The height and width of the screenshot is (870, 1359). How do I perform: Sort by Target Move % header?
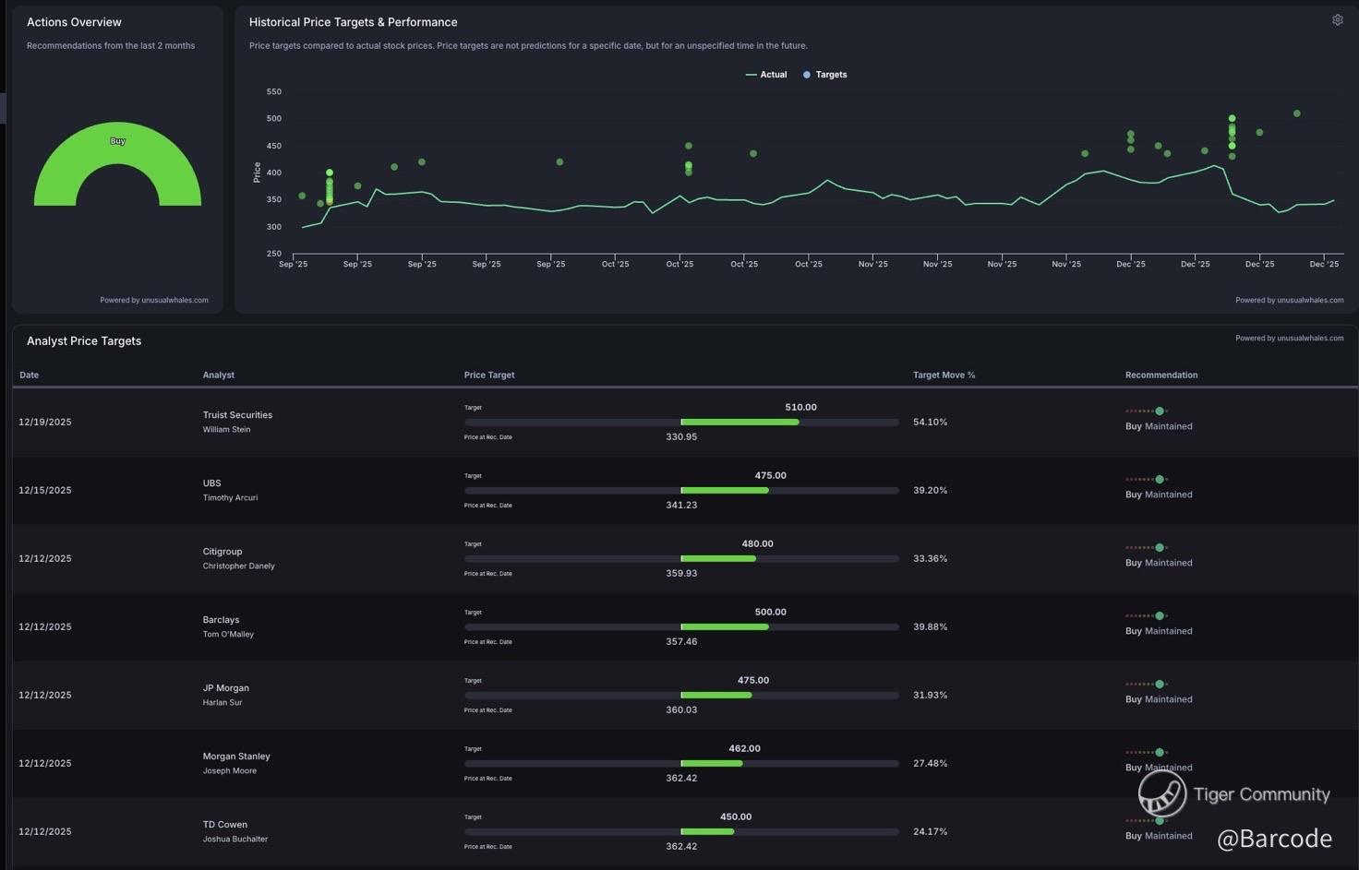944,375
